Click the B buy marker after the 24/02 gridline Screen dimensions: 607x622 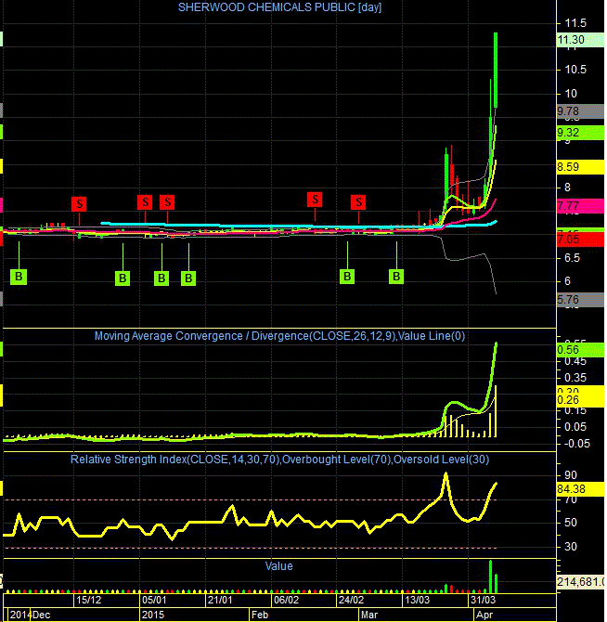tap(347, 277)
